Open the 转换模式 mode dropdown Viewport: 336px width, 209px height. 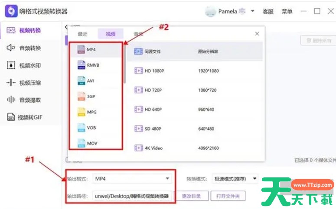pos(235,179)
